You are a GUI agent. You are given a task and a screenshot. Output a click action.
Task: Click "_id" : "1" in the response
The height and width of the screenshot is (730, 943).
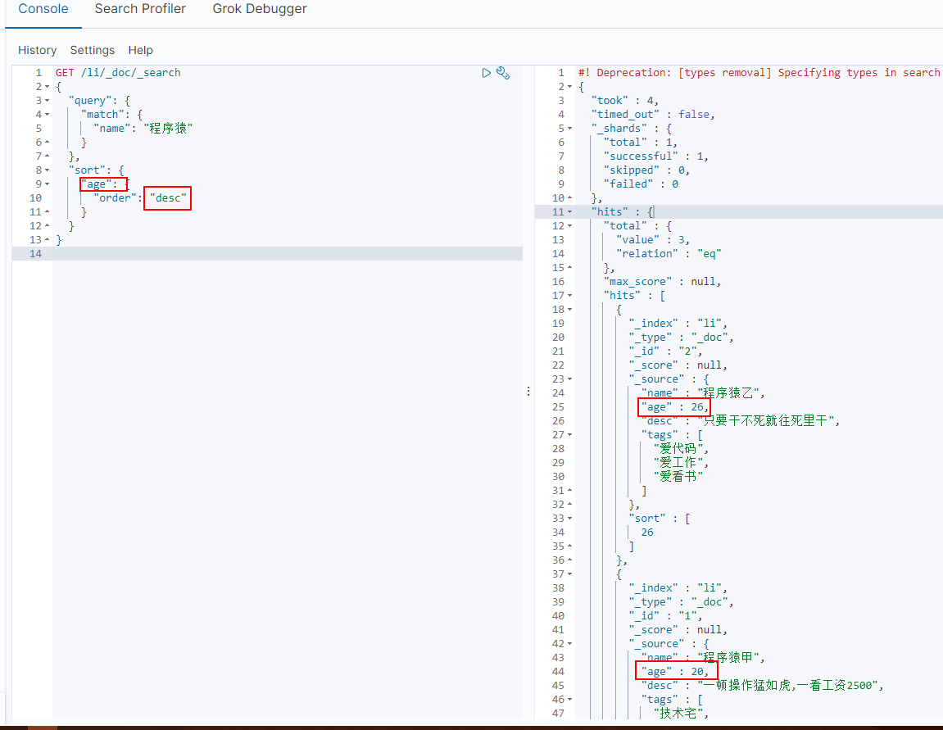[665, 616]
